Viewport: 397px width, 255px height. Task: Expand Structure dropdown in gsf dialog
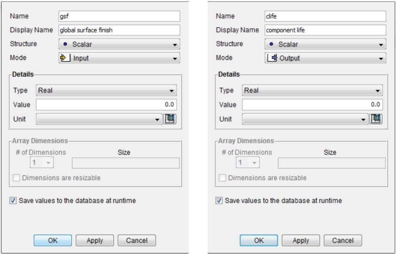click(119, 44)
